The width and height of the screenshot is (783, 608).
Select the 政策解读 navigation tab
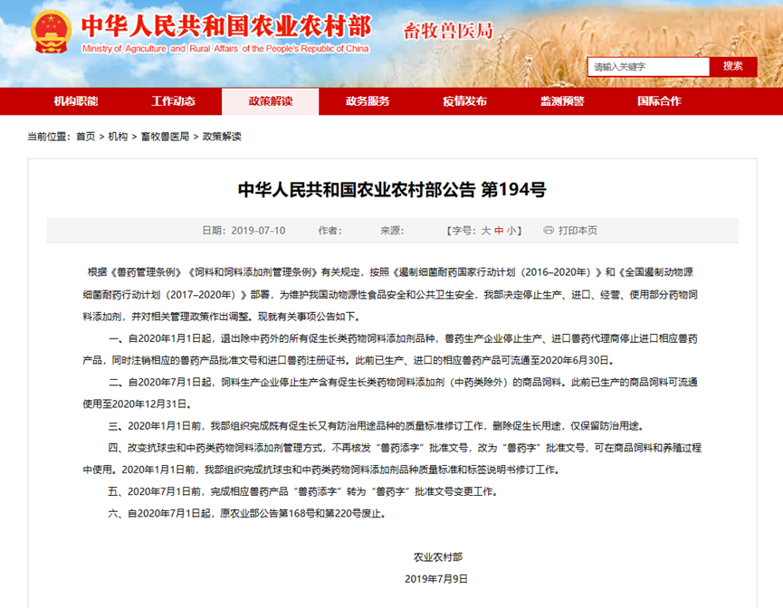[x=271, y=101]
